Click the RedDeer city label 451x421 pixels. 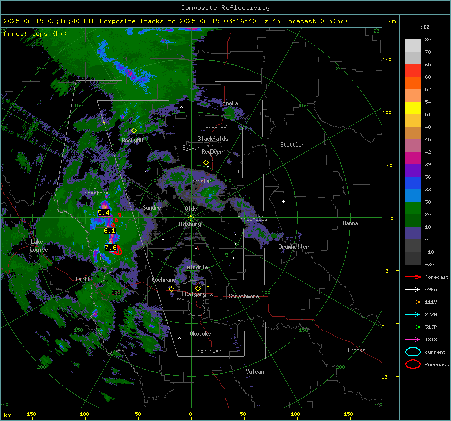pos(212,152)
